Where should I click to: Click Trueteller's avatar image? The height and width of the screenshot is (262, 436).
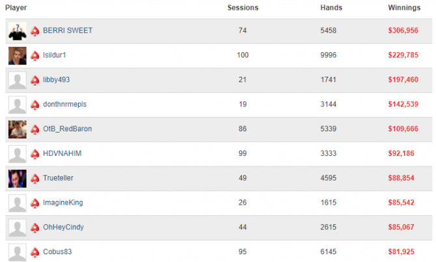pos(18,179)
